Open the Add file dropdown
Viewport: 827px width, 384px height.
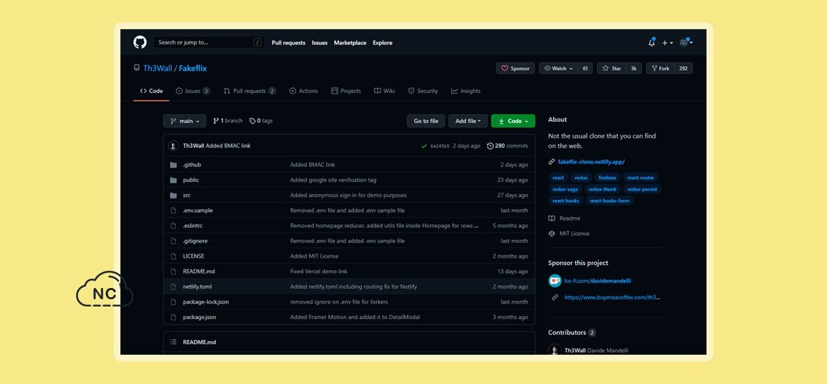pyautogui.click(x=468, y=121)
